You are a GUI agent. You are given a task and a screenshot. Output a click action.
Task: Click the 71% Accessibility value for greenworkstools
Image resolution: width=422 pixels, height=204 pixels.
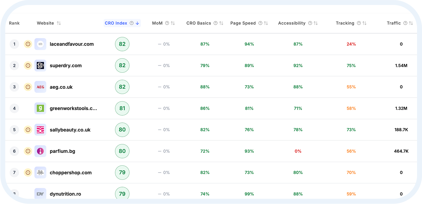(x=298, y=108)
